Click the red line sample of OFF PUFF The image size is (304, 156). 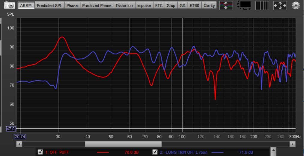tap(103, 152)
